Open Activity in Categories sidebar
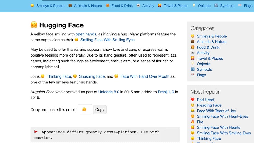The image size is (254, 143). click(203, 53)
